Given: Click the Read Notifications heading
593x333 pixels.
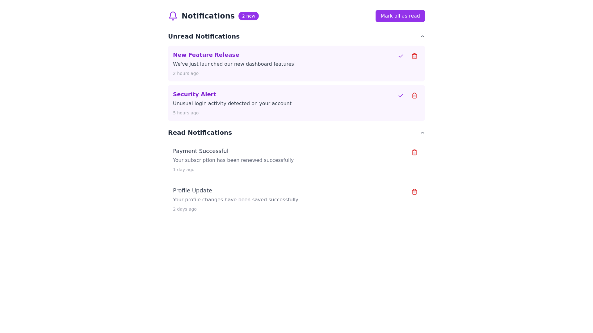Looking at the screenshot, I should [x=200, y=133].
